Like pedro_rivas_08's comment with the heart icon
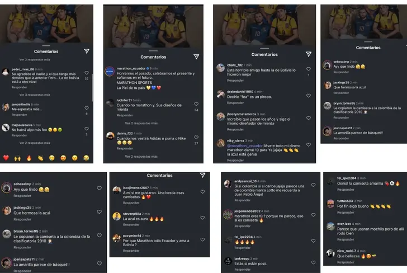407x273 pixels. [87, 73]
